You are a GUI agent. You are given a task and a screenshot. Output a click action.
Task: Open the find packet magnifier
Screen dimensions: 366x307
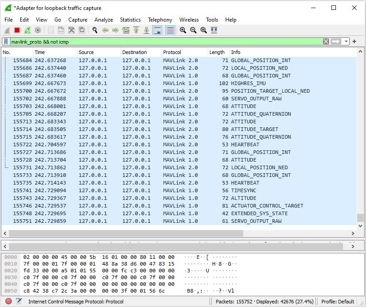[95, 30]
